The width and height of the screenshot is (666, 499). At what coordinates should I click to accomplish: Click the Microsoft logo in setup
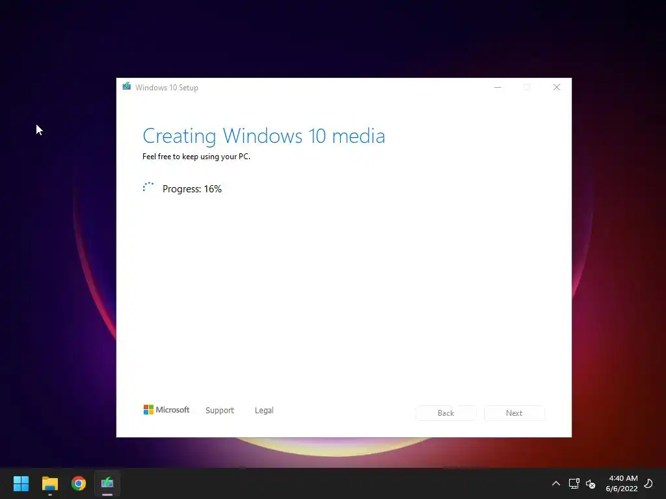click(166, 409)
